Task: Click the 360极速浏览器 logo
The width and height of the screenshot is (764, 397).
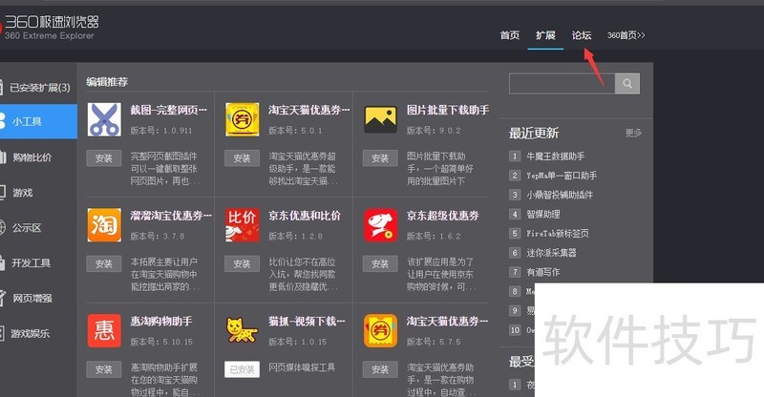Action: 51,27
